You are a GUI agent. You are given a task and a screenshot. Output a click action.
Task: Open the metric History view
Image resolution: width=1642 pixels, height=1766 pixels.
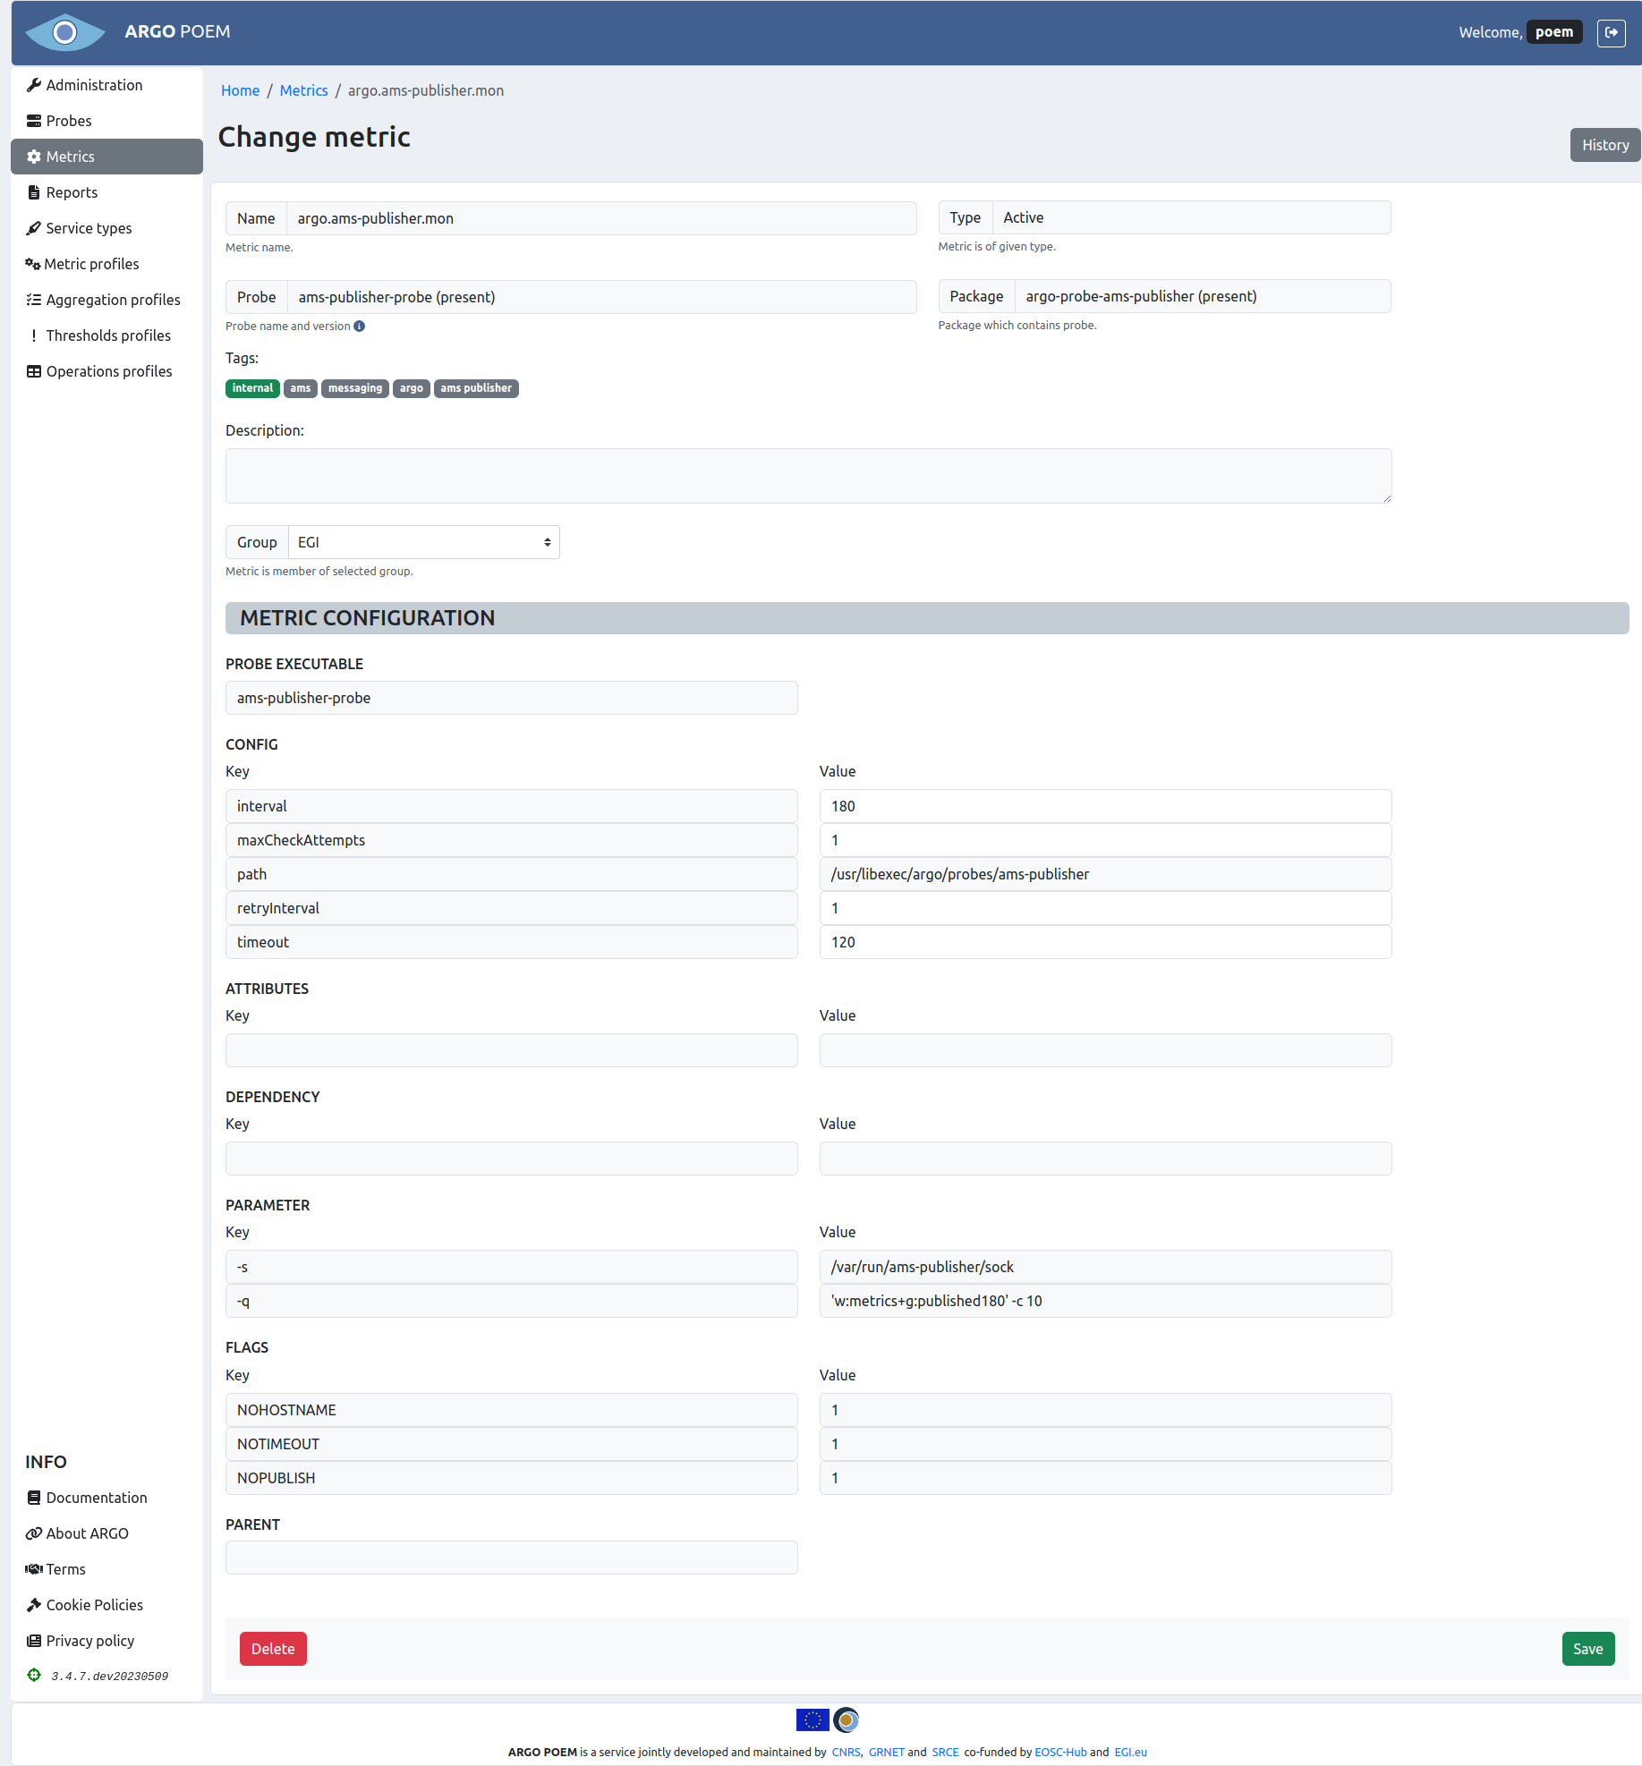[x=1604, y=145]
